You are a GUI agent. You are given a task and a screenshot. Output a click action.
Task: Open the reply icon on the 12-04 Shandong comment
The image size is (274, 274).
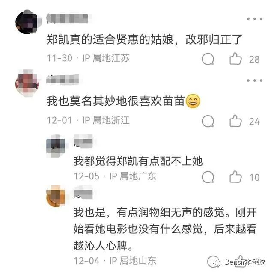pos(213,262)
